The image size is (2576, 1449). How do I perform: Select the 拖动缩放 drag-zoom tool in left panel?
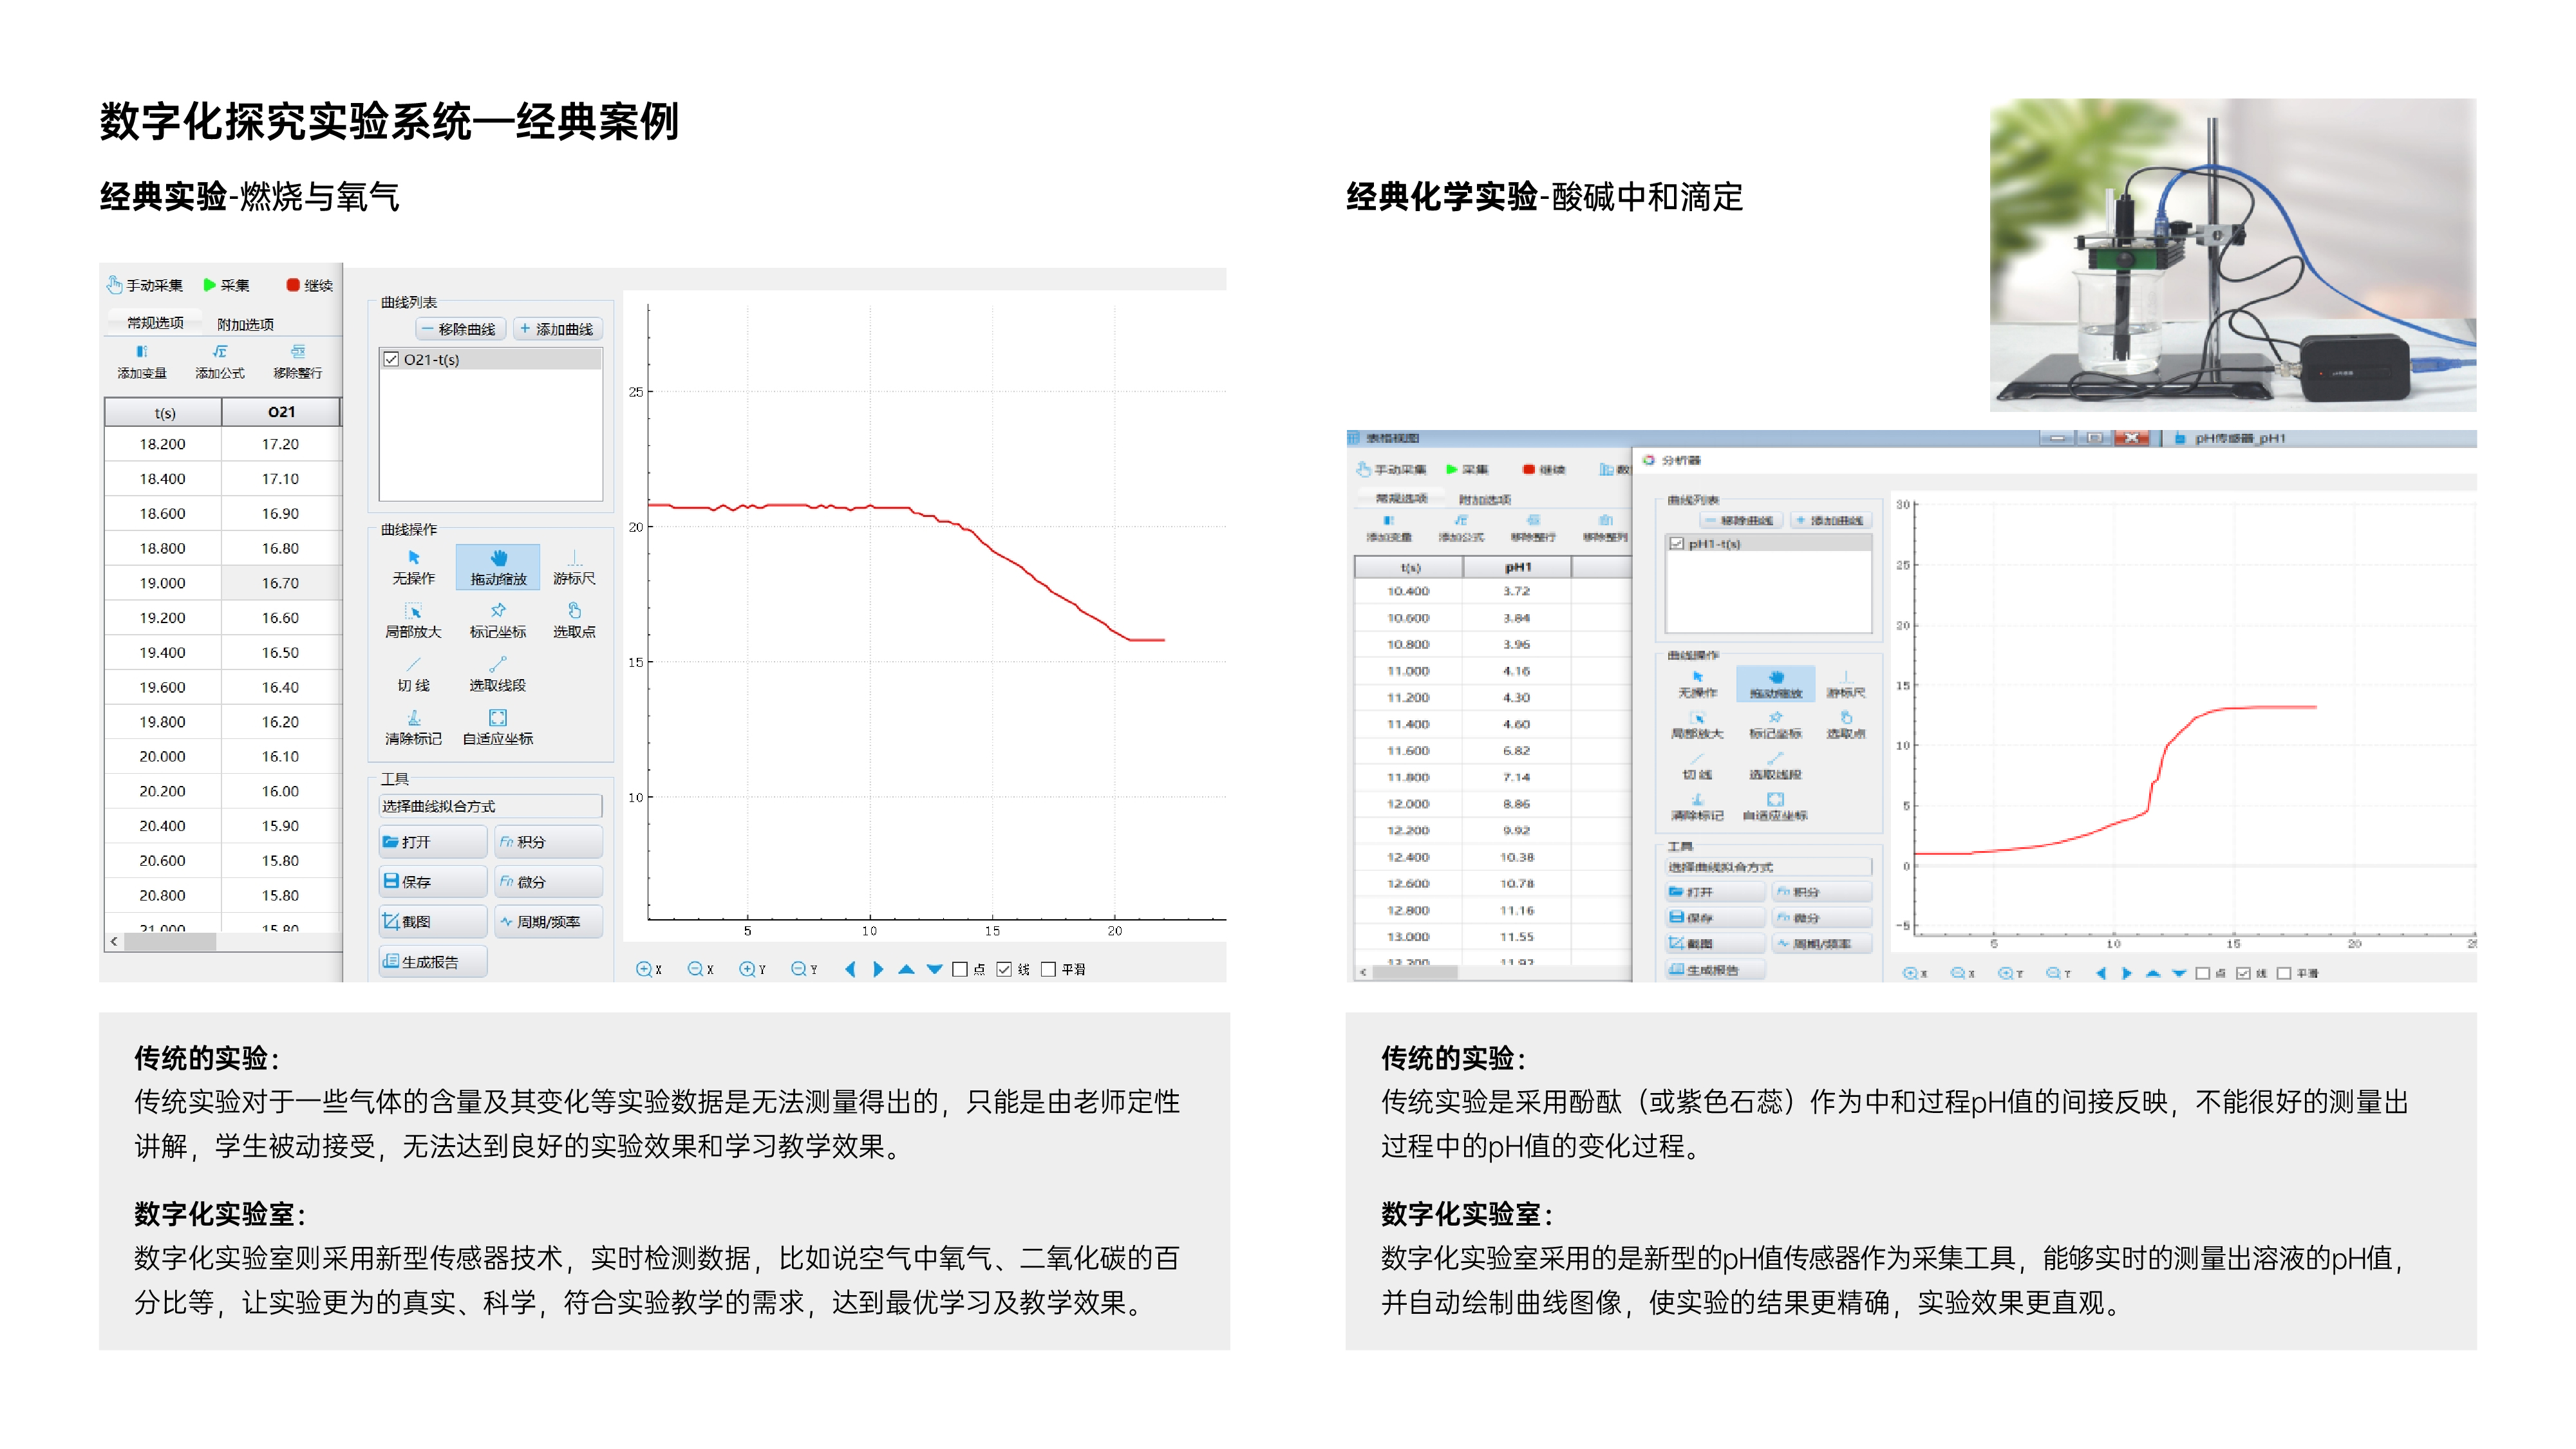pos(497,566)
